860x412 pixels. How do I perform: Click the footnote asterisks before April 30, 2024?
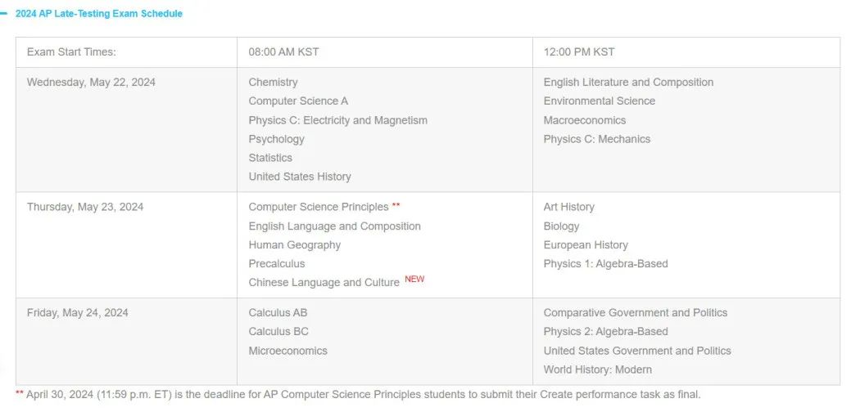point(20,393)
